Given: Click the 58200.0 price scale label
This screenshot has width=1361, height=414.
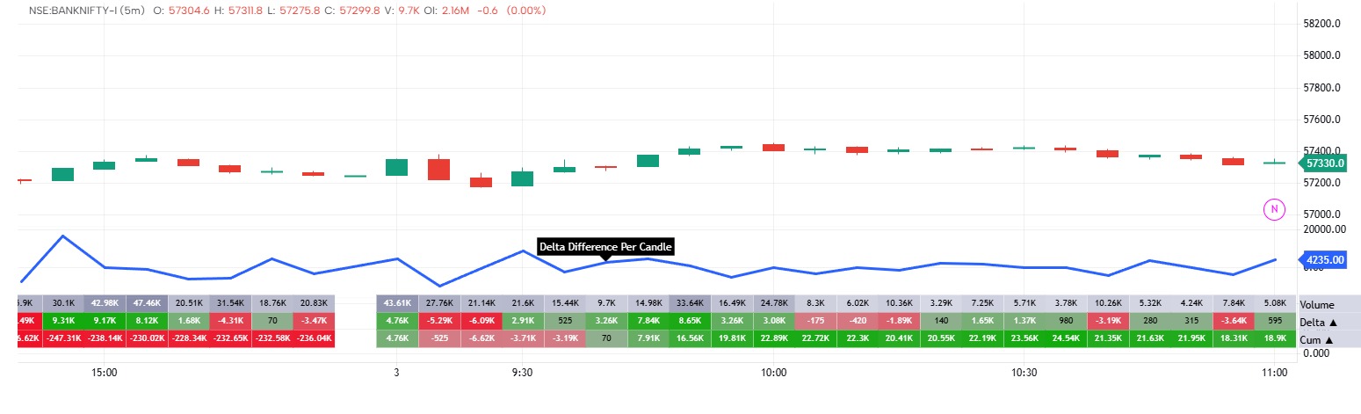Looking at the screenshot, I should (1324, 24).
